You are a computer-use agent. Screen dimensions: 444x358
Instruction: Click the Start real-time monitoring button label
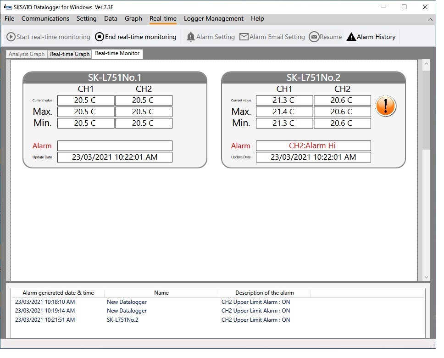tap(53, 37)
